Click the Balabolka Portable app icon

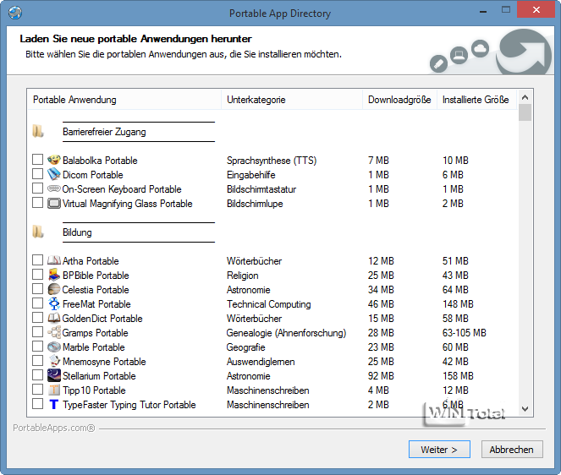click(x=53, y=160)
